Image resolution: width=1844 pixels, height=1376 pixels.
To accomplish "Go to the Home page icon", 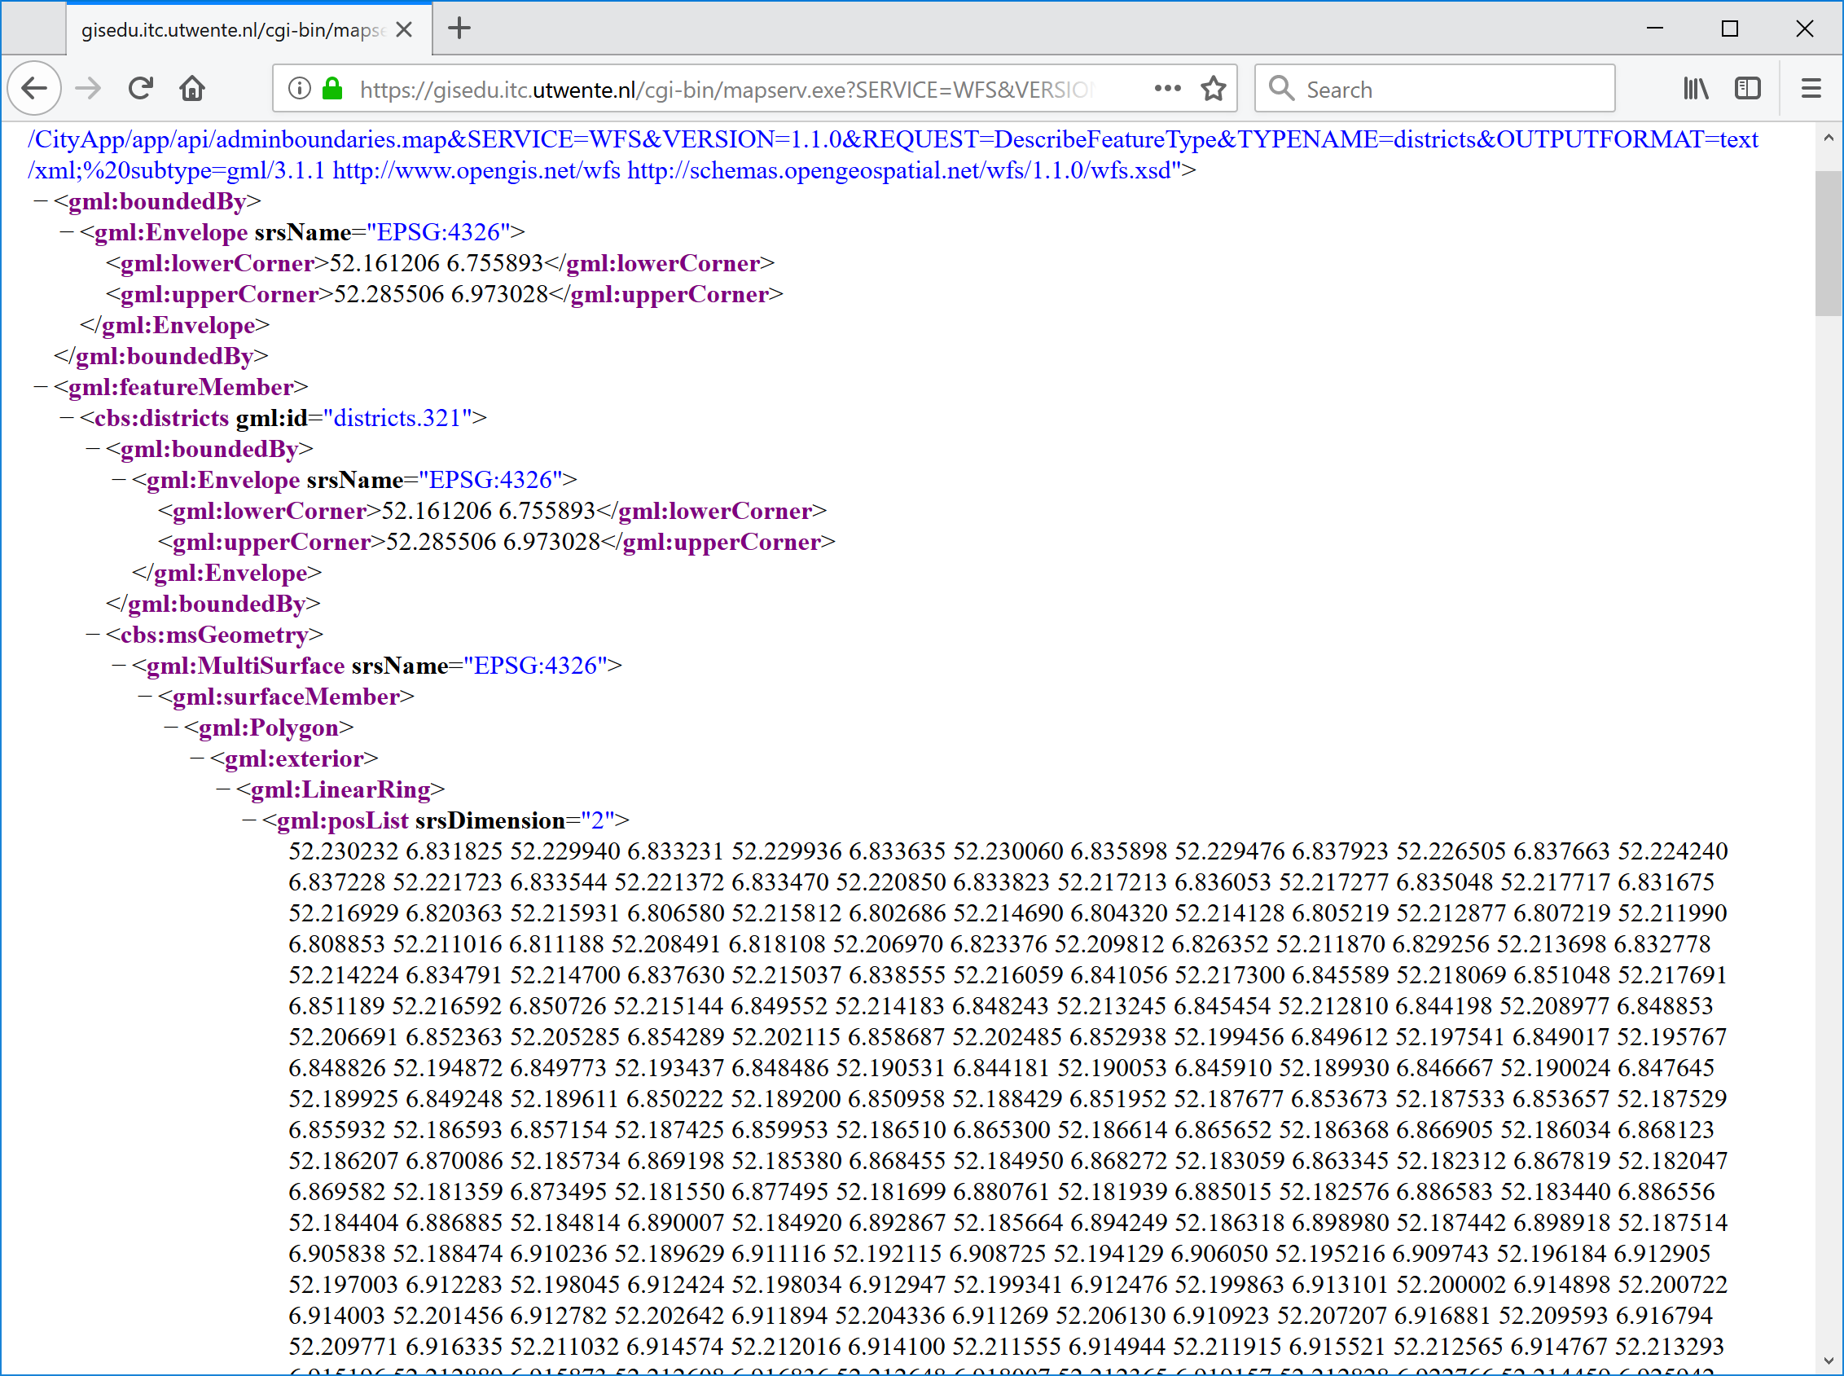I will pos(192,88).
